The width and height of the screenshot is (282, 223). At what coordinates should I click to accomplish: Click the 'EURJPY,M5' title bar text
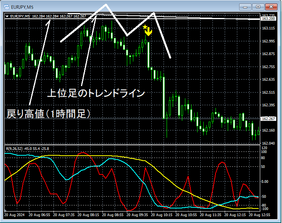pyautogui.click(x=22, y=7)
